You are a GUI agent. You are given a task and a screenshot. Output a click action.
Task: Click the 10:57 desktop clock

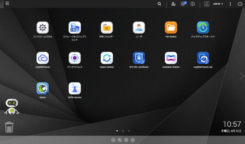232,124
